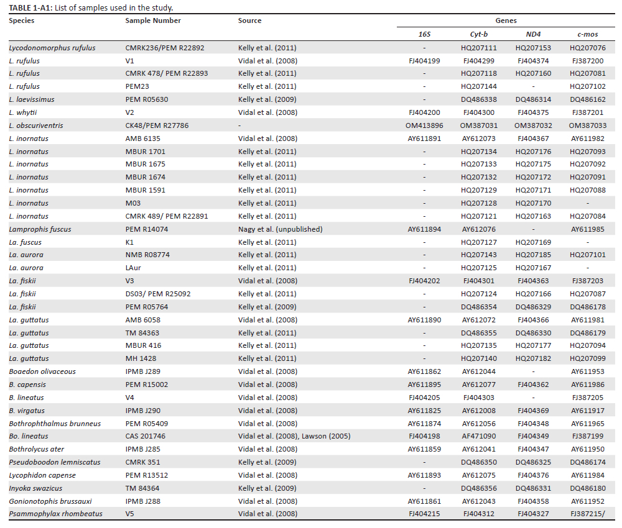The width and height of the screenshot is (622, 528).
Task: Select the Psammophylax rhombeatus row name
Action: click(x=55, y=514)
